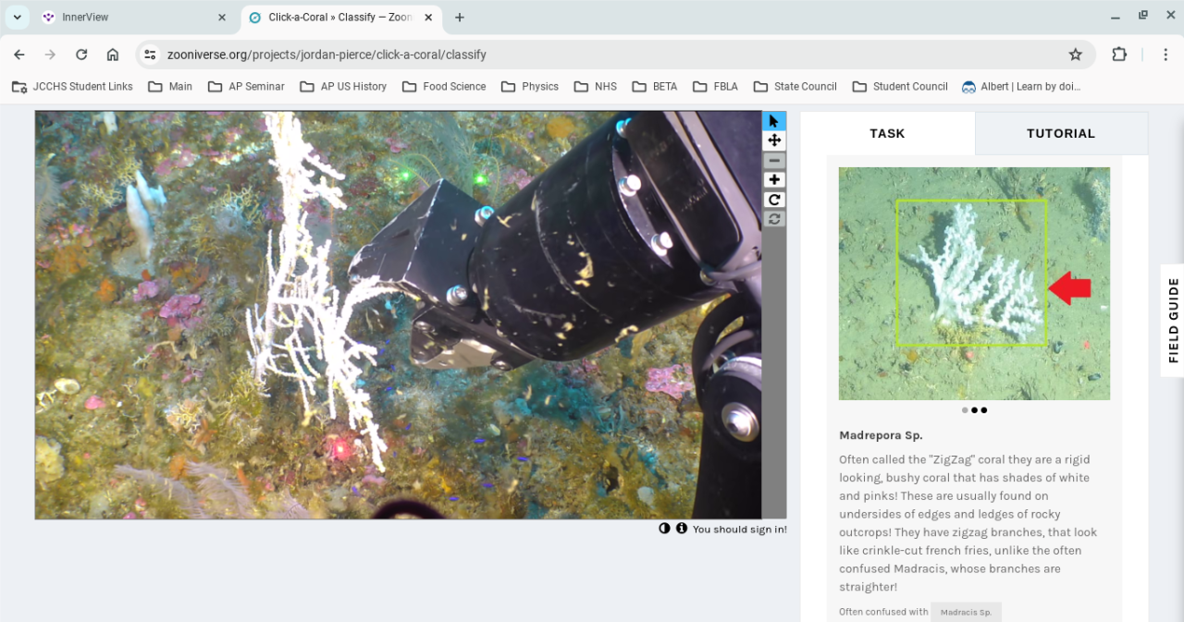1184x622 pixels.
Task: Open the FIELD GUIDE side panel
Action: (1173, 320)
